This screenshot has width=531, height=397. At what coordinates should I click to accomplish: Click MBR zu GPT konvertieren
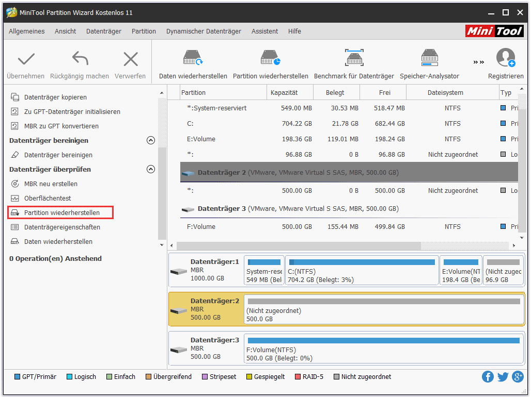point(61,126)
